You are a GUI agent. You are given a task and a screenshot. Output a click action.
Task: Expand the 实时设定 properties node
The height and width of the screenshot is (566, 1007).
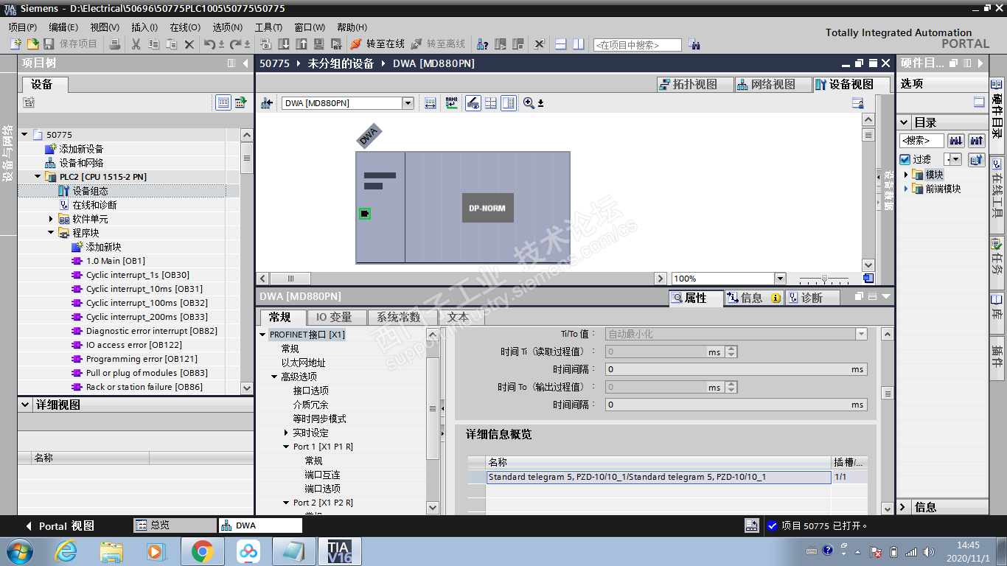pos(286,433)
